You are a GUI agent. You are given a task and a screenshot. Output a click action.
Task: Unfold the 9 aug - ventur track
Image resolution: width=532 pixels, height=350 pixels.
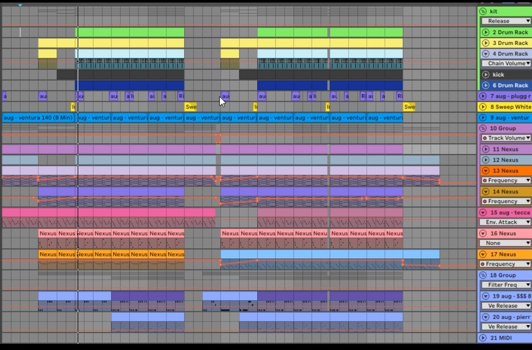[x=483, y=118]
